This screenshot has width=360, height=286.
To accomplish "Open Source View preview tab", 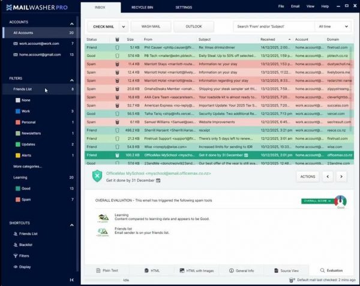I will [x=286, y=270].
